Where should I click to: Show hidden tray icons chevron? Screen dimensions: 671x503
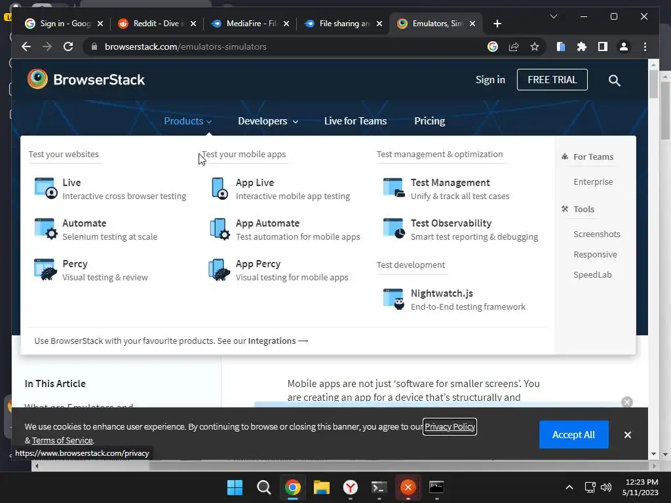click(x=569, y=487)
